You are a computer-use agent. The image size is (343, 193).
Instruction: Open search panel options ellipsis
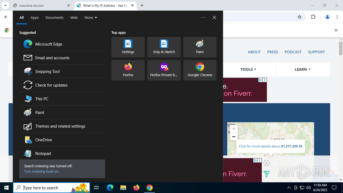click(x=203, y=17)
